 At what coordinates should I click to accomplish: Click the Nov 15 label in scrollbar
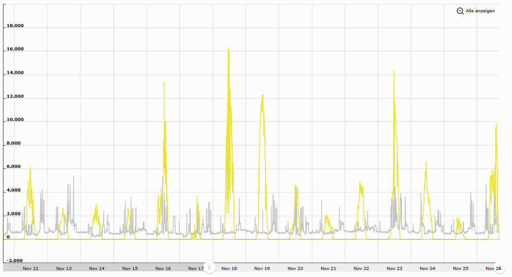130,269
